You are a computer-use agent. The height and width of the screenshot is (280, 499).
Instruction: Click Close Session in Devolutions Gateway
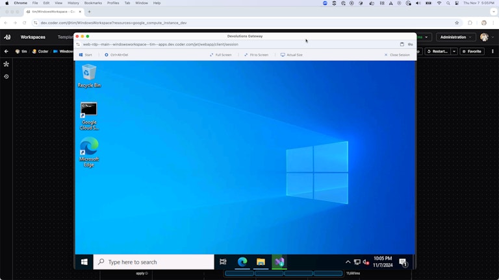(x=397, y=55)
